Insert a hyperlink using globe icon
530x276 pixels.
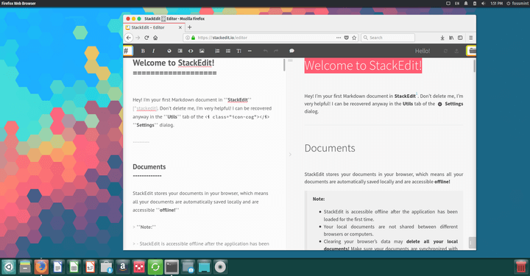169,51
